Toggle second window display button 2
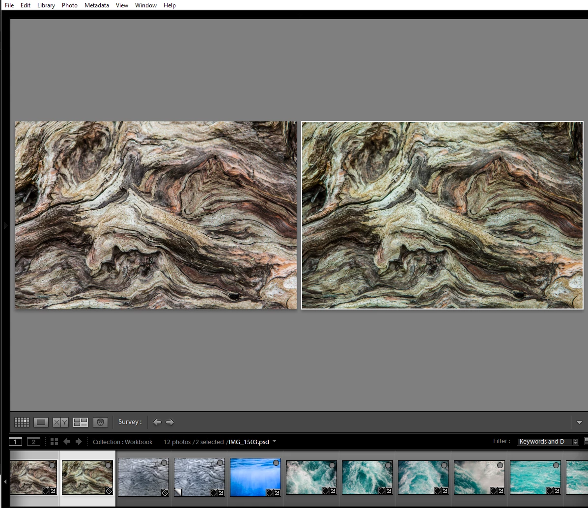 [x=33, y=442]
